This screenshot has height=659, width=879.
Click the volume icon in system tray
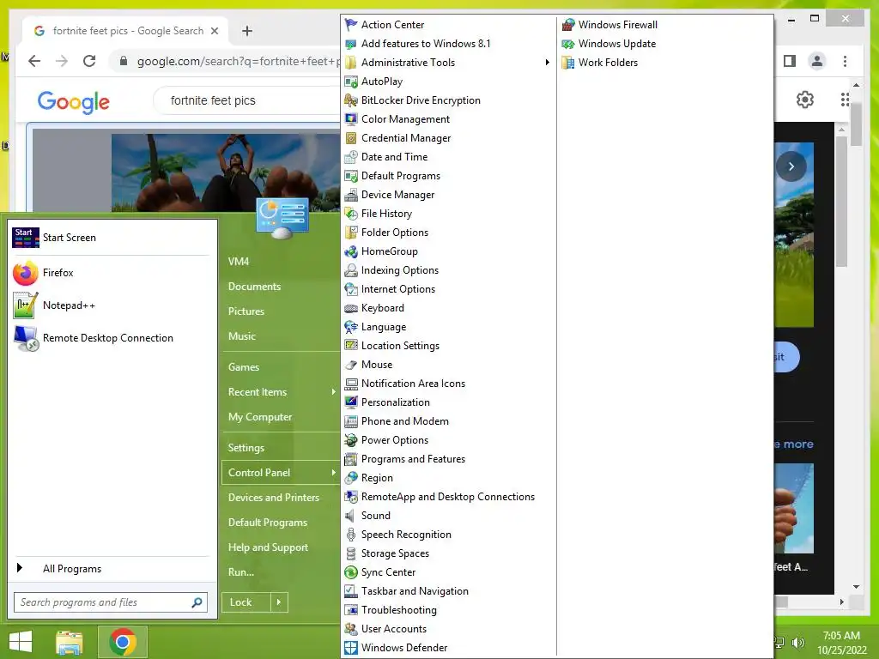[x=797, y=643]
